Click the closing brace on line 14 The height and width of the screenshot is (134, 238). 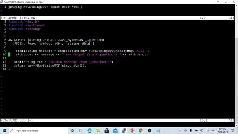tap(9, 69)
